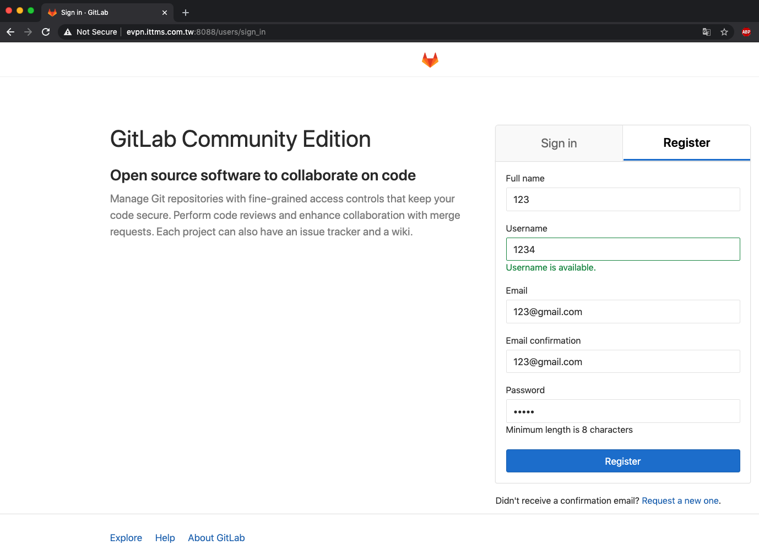Click the Manage Git repositories description paragraph
Image resolution: width=759 pixels, height=545 pixels.
[285, 215]
